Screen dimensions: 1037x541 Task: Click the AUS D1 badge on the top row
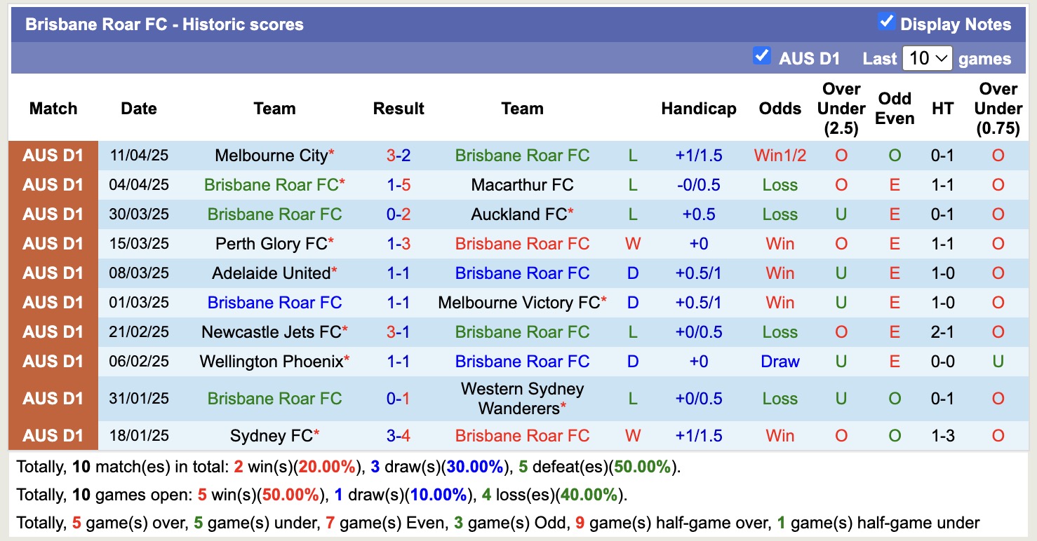click(53, 155)
